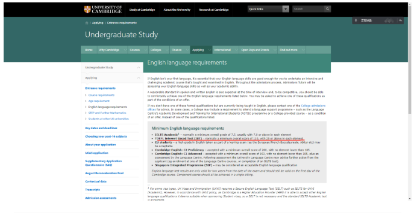Open Key dates and deadlines link

coord(101,128)
